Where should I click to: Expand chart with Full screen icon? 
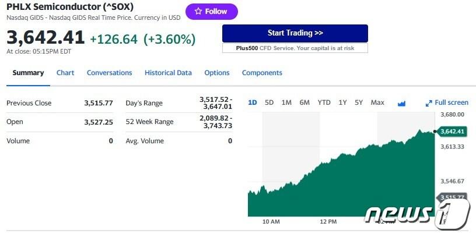447,102
